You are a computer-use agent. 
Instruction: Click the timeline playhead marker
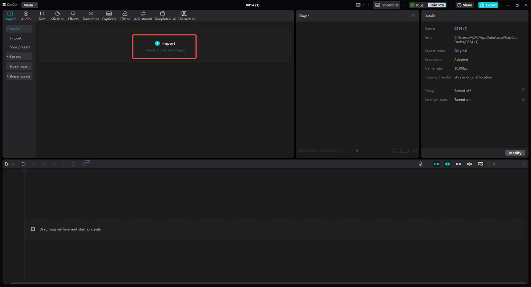click(24, 170)
